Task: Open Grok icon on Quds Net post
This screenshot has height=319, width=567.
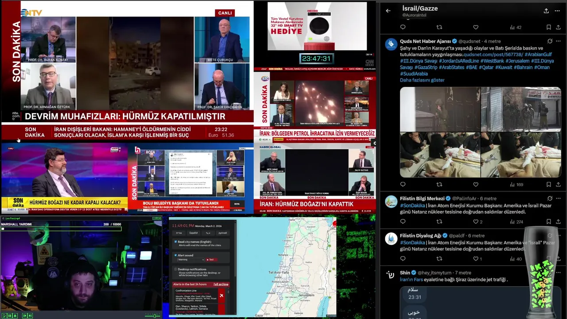Action: (x=550, y=41)
